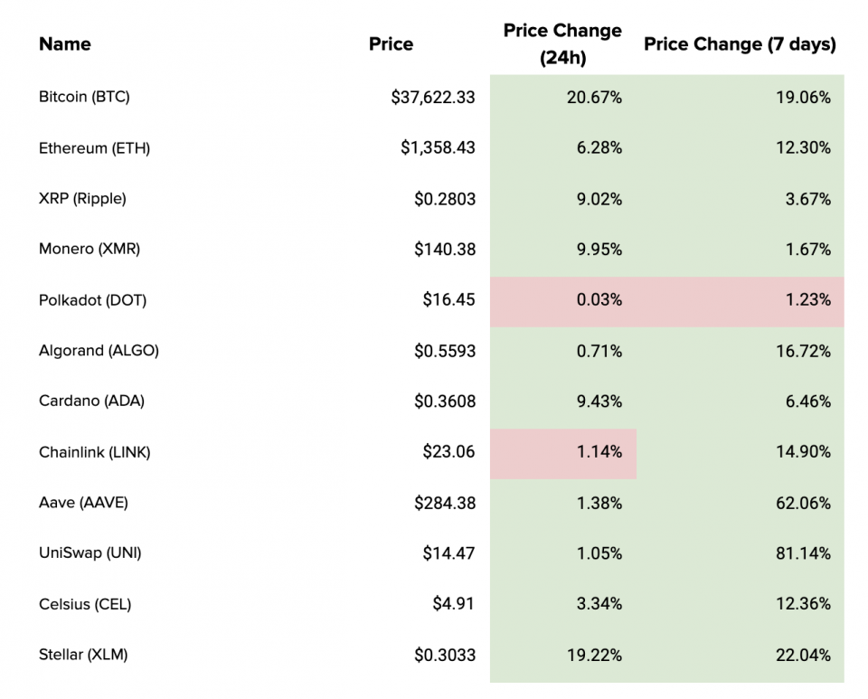Click the Name column header
This screenshot has width=868, height=699.
click(x=65, y=43)
